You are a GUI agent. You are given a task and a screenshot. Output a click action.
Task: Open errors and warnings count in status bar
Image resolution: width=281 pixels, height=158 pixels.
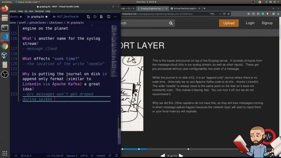point(26,156)
